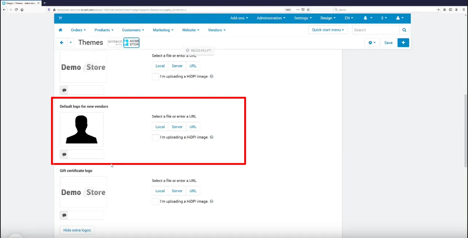Open the Design dropdown menu
Screen dimensions: 468x238
328,18
